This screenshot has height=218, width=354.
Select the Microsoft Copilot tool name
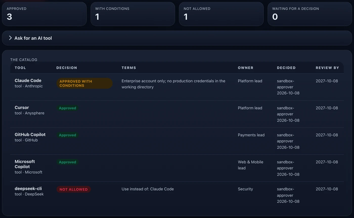click(25, 164)
